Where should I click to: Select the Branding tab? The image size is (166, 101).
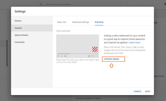[x=99, y=22]
